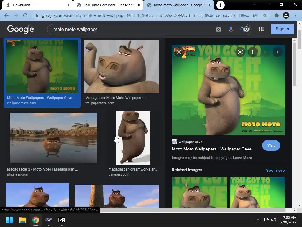Open the network status tray icon
The image size is (302, 227).
click(267, 220)
